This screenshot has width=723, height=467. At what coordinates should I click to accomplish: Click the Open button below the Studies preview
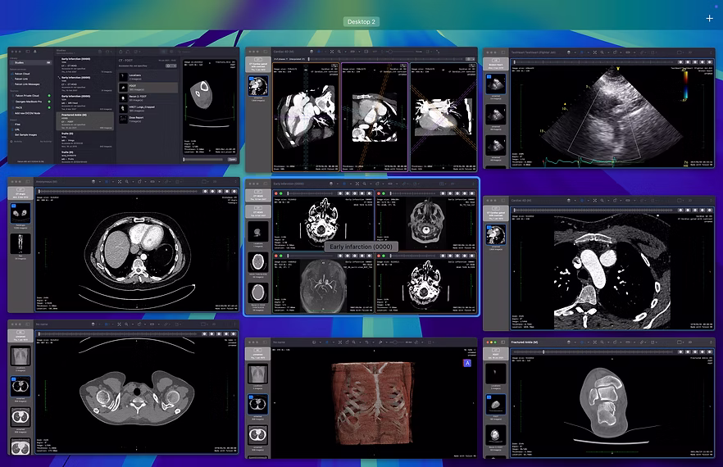point(233,160)
